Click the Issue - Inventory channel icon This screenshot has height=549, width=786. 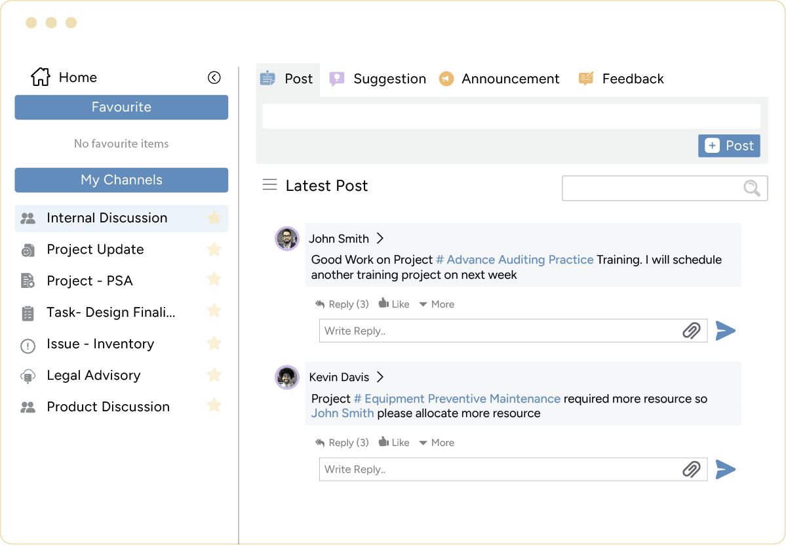pyautogui.click(x=27, y=344)
